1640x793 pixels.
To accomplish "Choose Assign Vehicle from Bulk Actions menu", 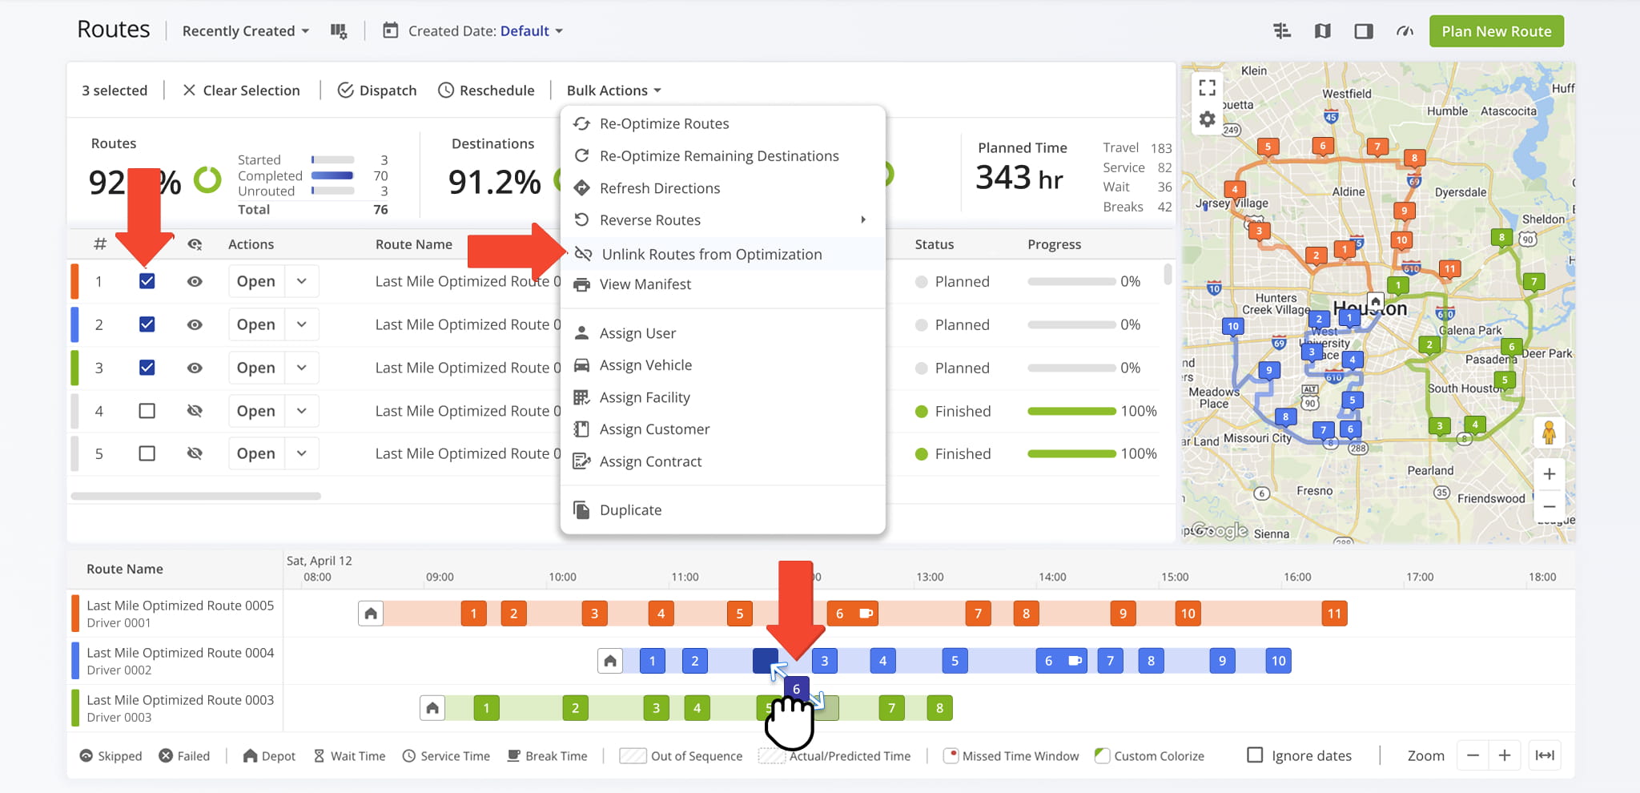I will (645, 365).
